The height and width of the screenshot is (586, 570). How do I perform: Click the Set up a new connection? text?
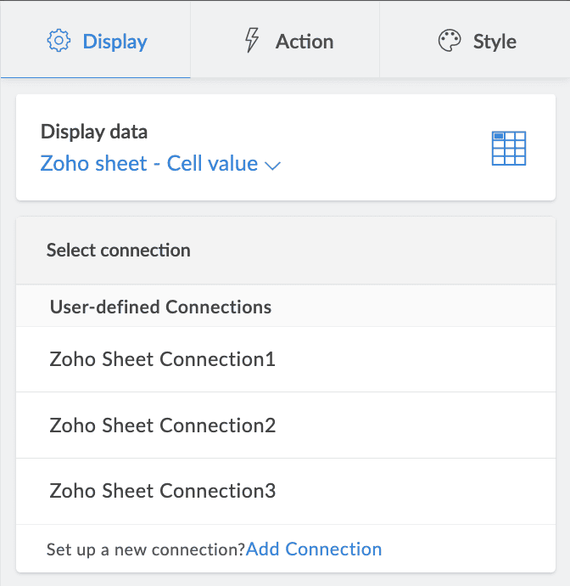point(146,549)
